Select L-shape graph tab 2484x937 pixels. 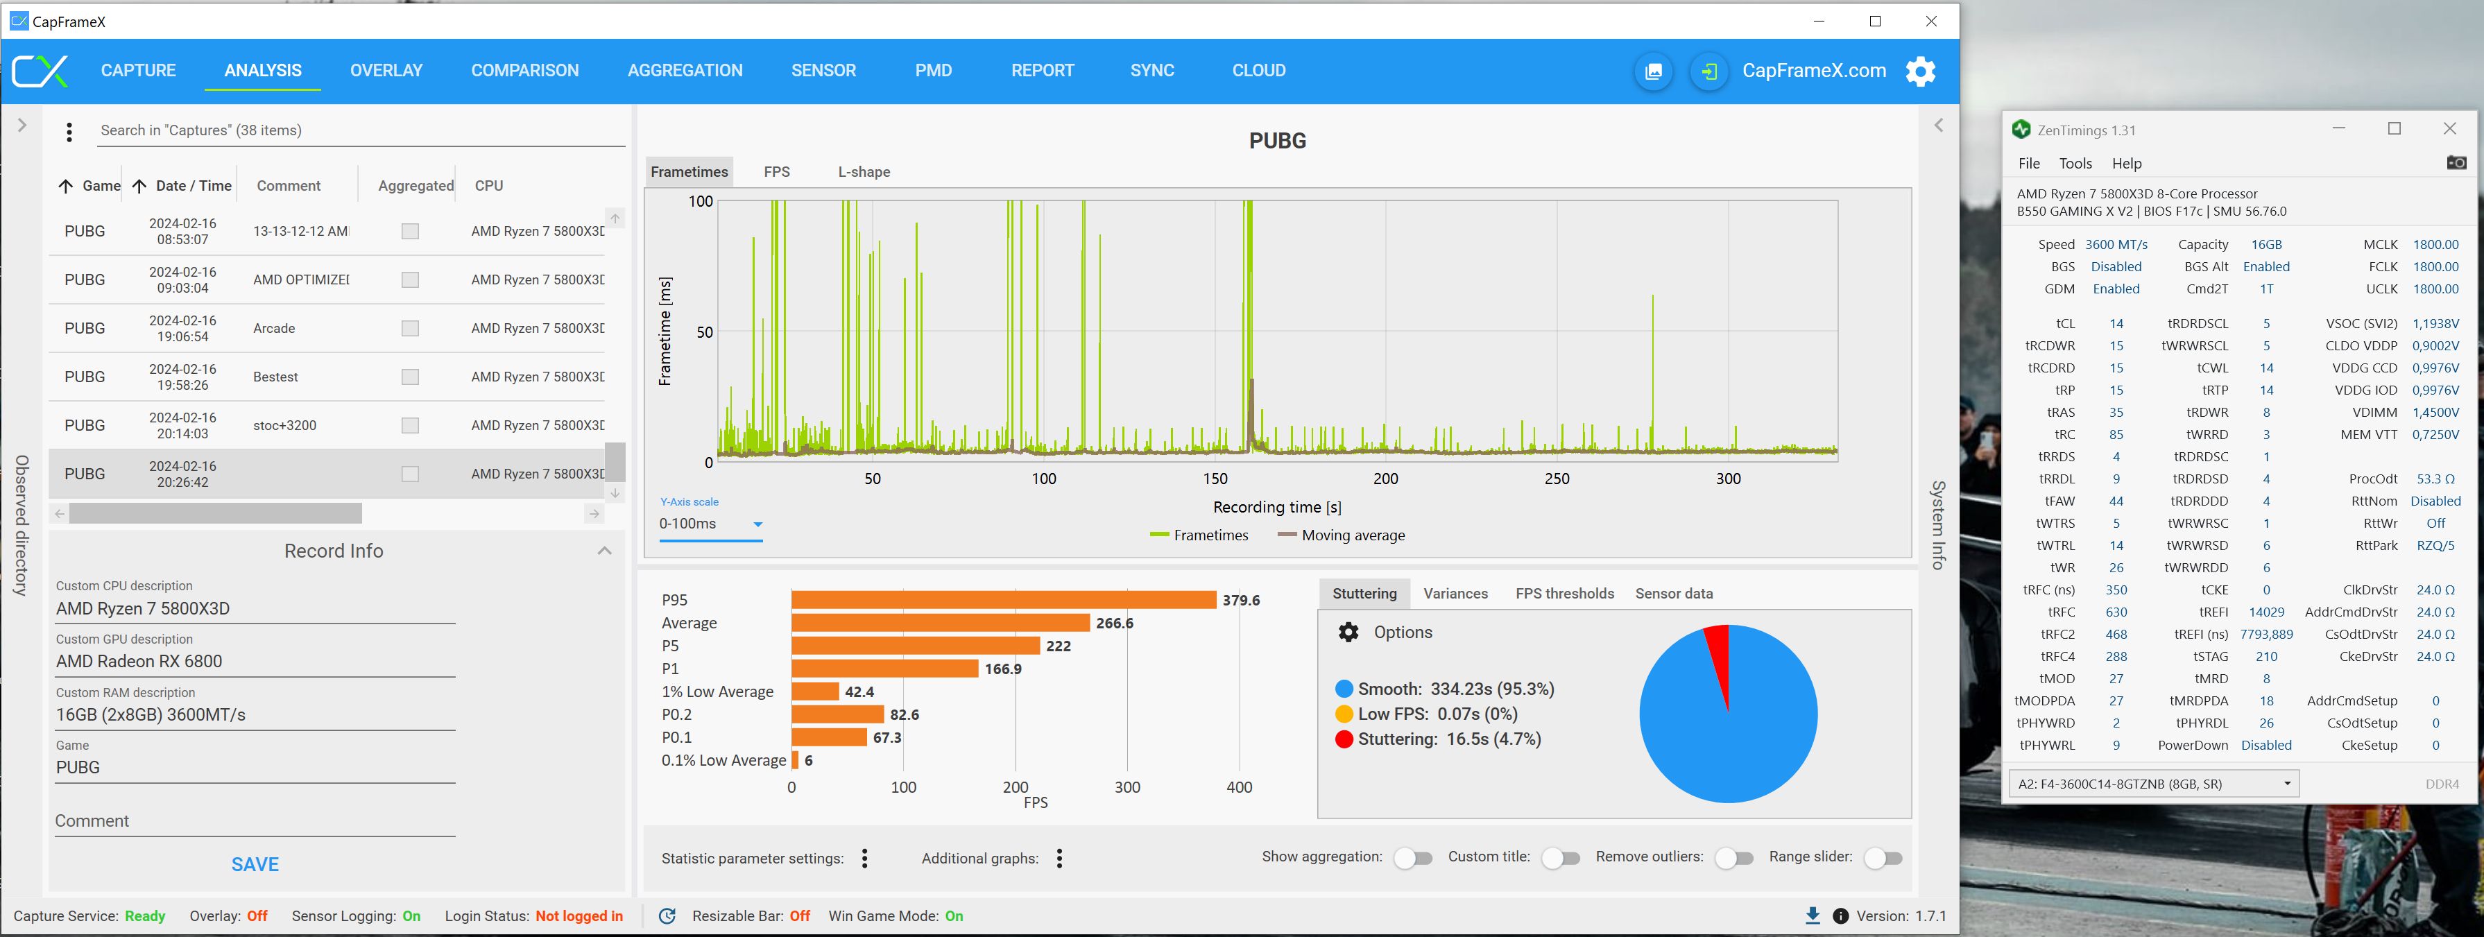[x=864, y=171]
